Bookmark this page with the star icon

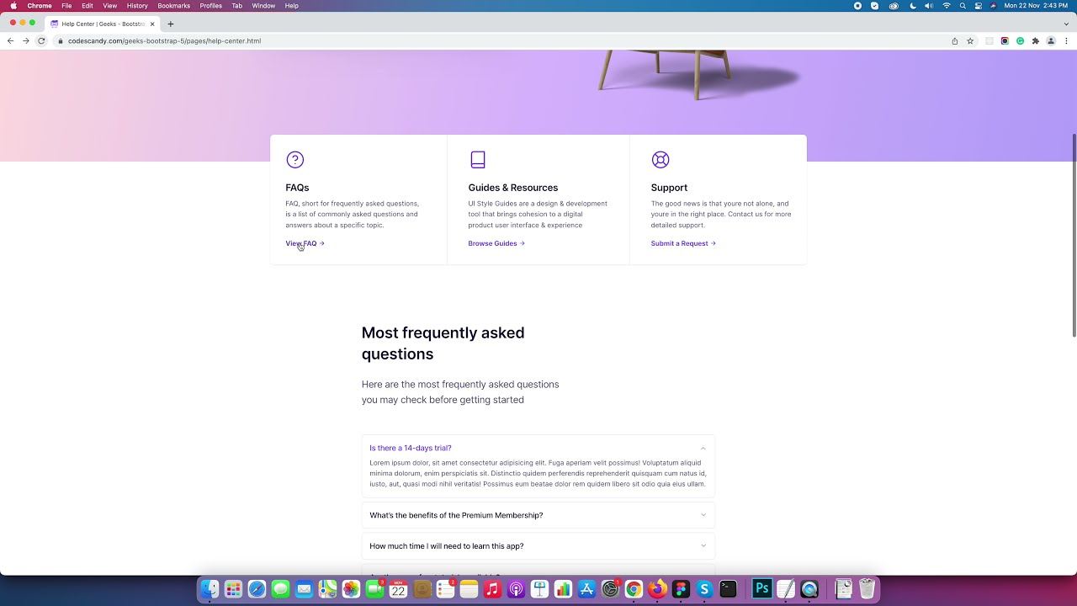coord(970,40)
